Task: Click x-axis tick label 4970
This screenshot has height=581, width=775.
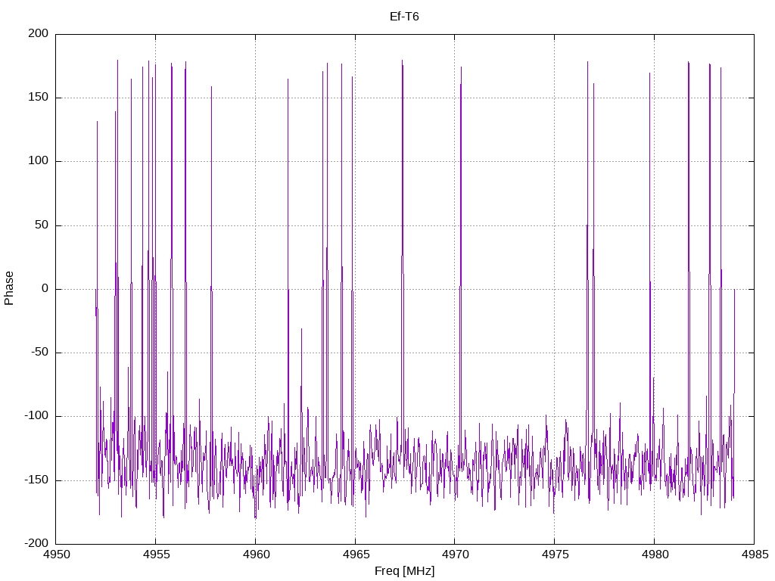Action: click(x=455, y=555)
